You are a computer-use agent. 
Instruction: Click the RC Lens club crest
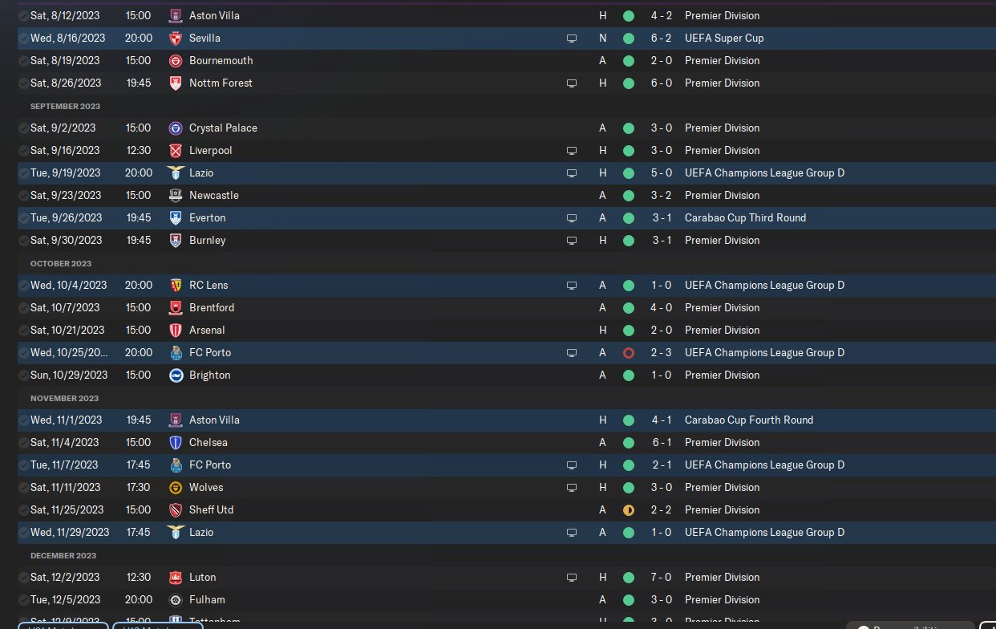point(176,285)
